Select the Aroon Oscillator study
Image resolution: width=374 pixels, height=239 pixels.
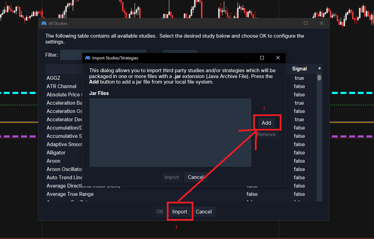64,169
